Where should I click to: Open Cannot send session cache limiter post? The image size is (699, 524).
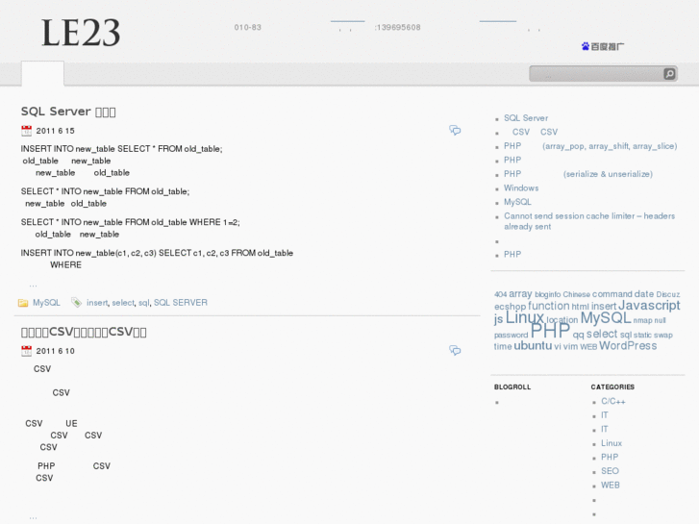(x=589, y=221)
